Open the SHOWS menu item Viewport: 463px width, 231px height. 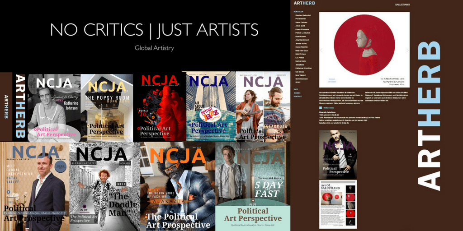tap(297, 93)
